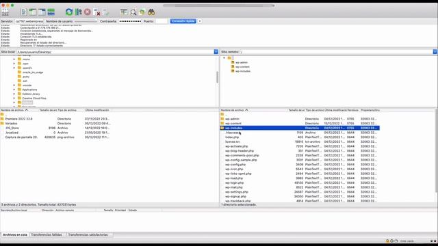438x246 pixels.
Task: Expand the .npm folder in local tree
Action: point(14,64)
